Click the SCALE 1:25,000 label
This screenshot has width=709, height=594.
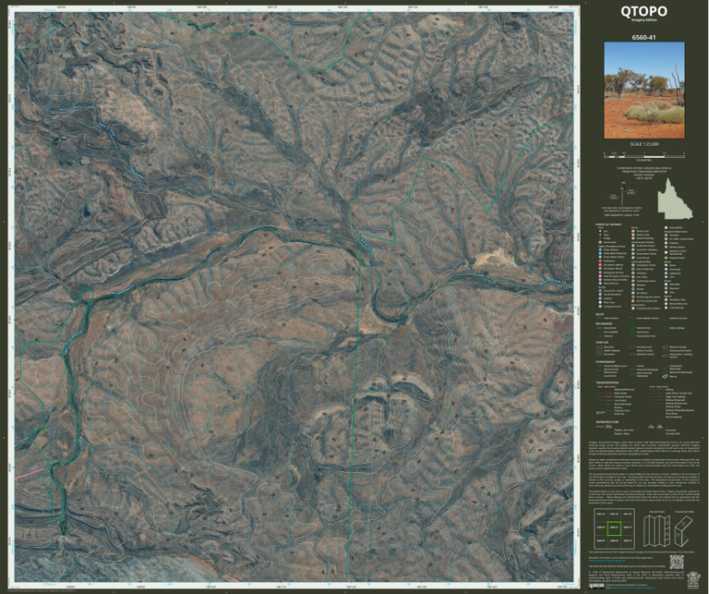tap(643, 144)
